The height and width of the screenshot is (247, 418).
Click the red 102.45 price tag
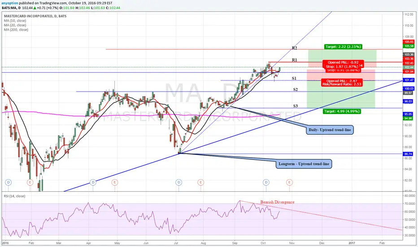pyautogui.click(x=409, y=63)
